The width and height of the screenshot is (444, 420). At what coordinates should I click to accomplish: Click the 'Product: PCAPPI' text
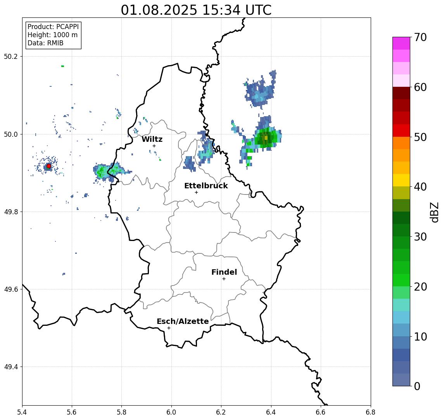coord(53,27)
